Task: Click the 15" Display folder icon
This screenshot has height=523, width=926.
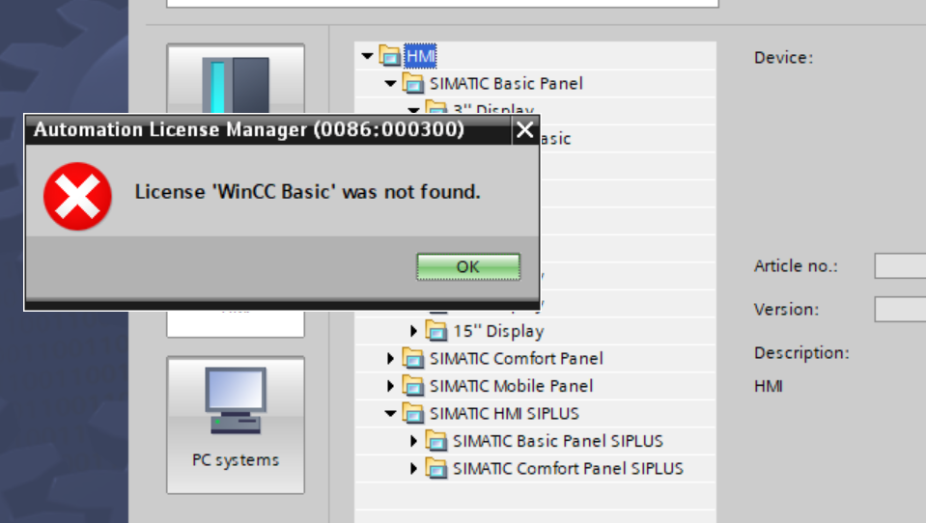Action: point(436,331)
